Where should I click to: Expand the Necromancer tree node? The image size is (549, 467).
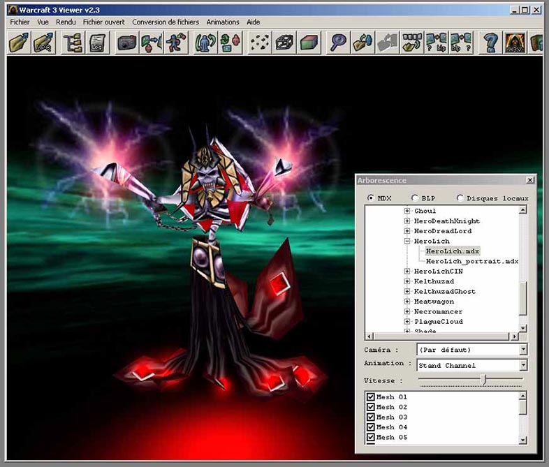tap(407, 311)
